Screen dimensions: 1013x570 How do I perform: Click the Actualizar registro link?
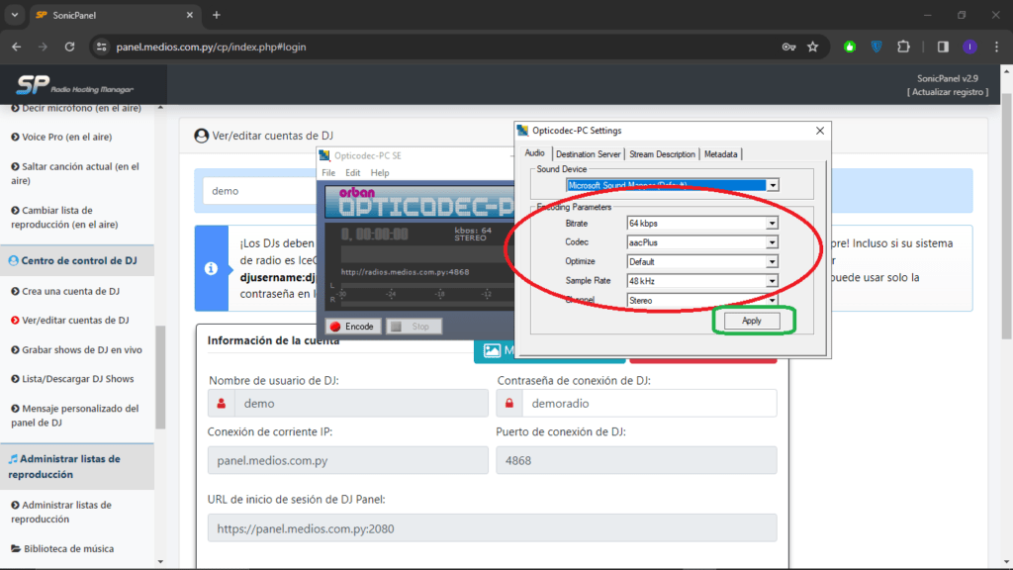pyautogui.click(x=947, y=92)
